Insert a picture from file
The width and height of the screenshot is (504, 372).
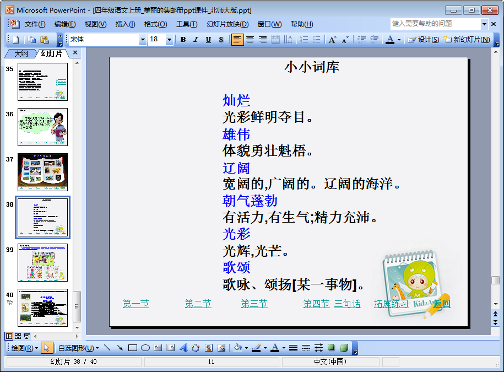[221, 348]
